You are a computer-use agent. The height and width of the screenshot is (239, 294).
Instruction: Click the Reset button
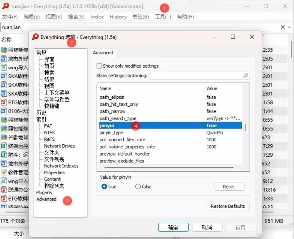point(229,187)
